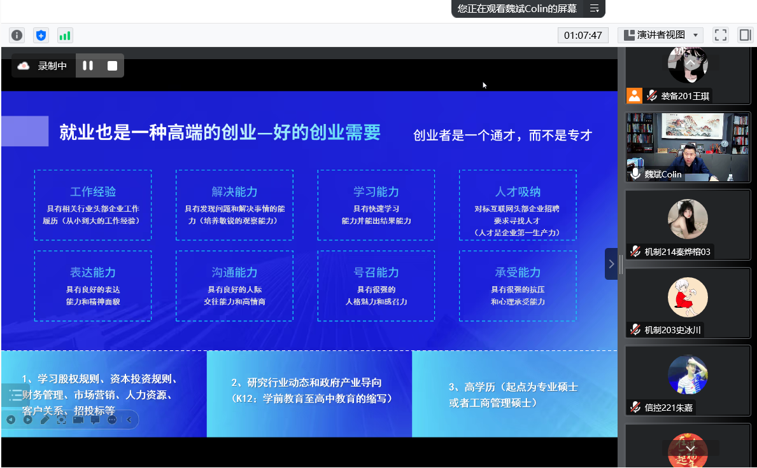Viewport: 757px width, 468px height.
Task: Pause the cloud recording
Action: (88, 65)
